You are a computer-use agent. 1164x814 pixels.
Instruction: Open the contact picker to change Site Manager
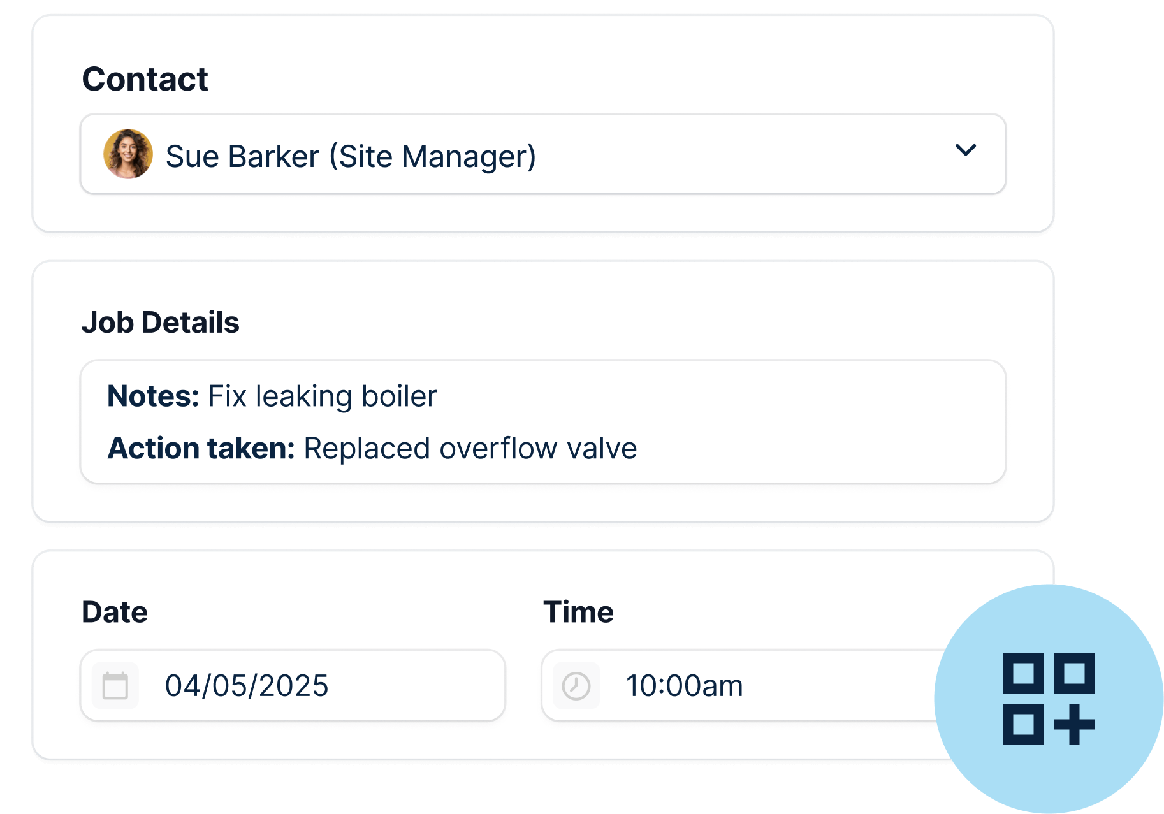[x=542, y=154]
